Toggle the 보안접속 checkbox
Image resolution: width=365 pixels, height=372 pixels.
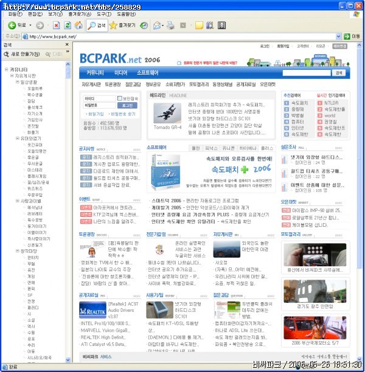(120, 98)
